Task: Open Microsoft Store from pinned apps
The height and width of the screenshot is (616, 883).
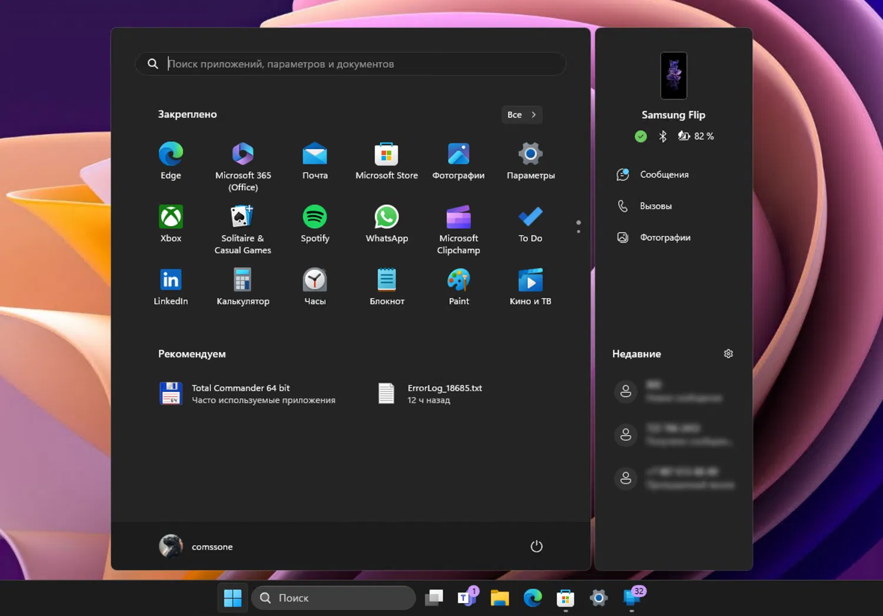Action: 387,161
